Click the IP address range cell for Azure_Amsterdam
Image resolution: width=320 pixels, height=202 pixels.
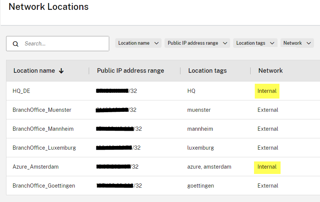click(x=117, y=167)
